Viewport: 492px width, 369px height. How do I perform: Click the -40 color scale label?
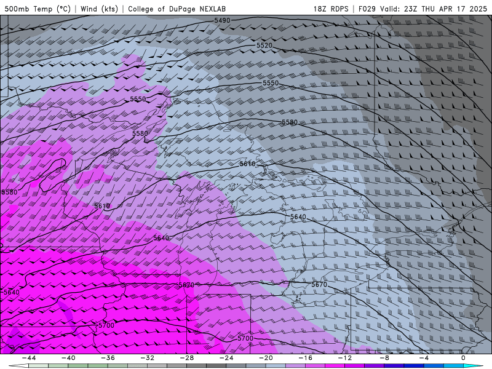point(68,358)
